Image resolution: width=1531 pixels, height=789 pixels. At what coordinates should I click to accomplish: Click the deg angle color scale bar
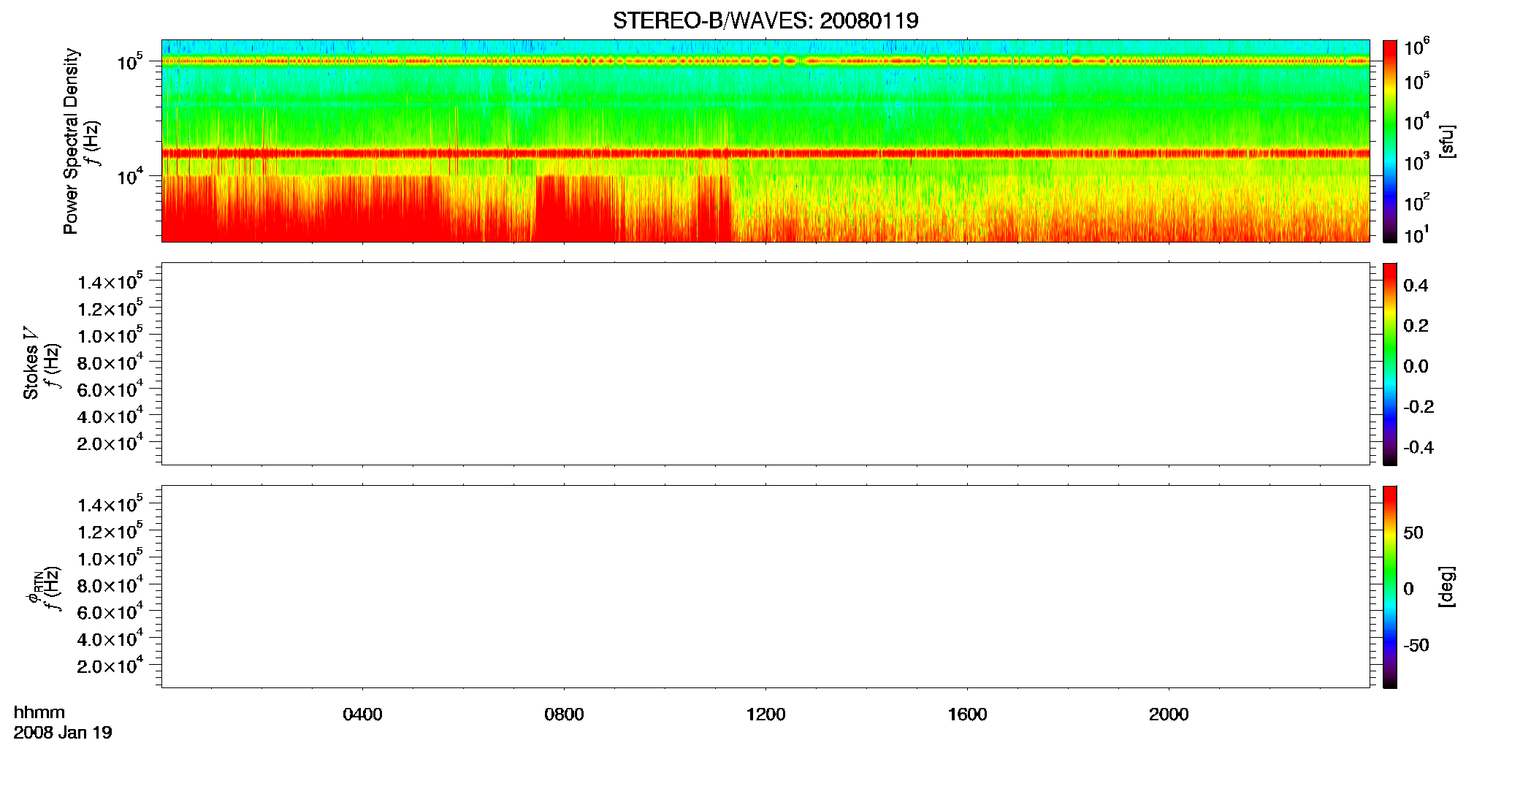tap(1390, 587)
